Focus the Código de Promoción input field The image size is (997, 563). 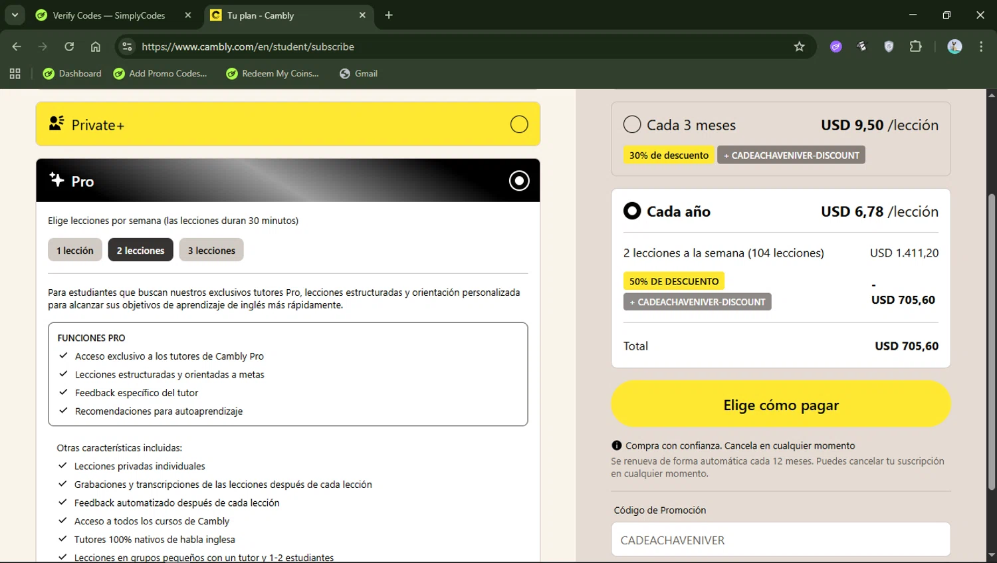tap(781, 540)
